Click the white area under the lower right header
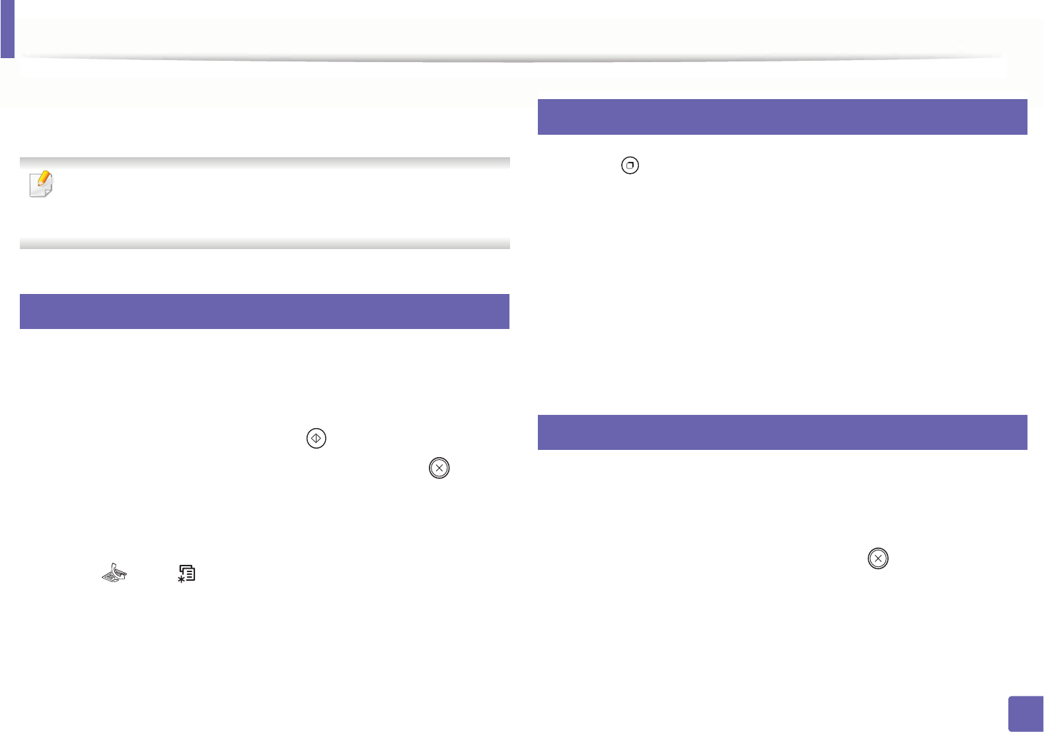 click(782, 489)
